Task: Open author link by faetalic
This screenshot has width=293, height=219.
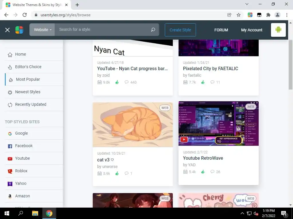Action: 192,75
